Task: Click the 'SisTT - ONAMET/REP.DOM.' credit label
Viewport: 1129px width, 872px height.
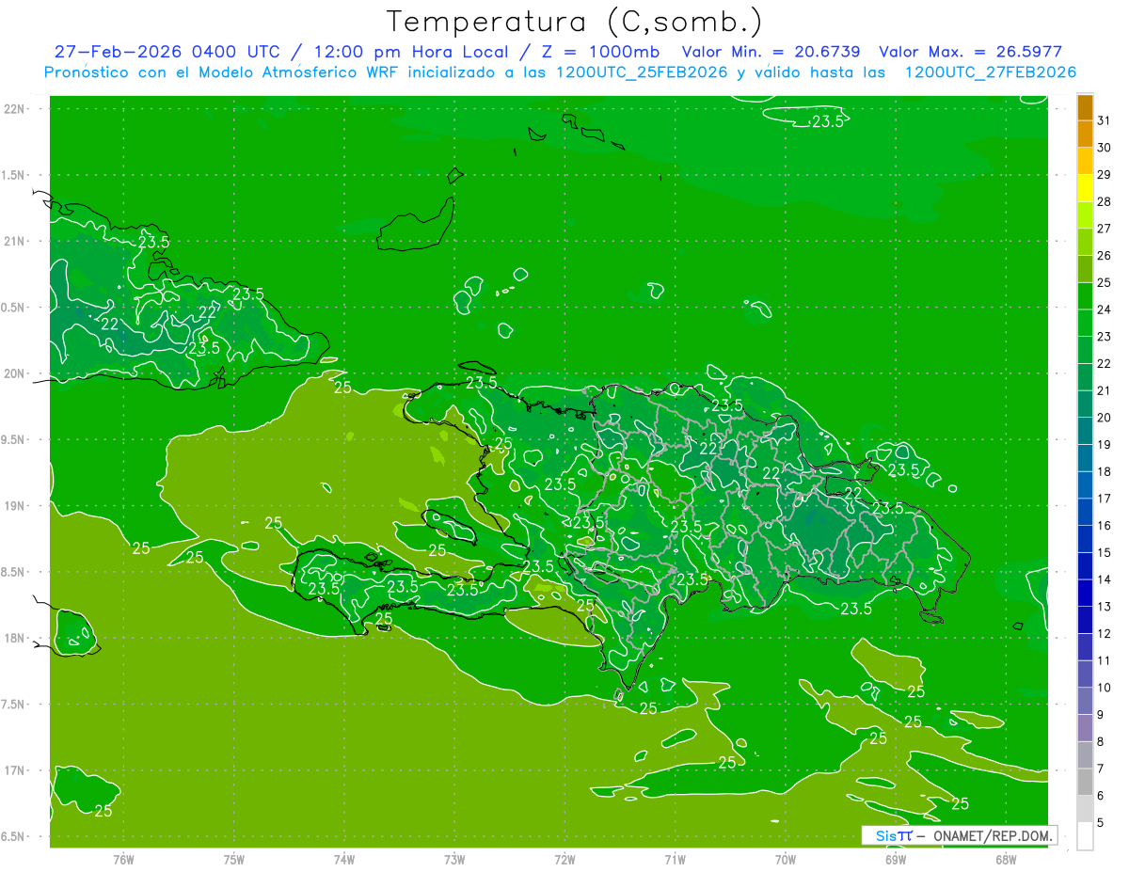Action: (x=960, y=835)
